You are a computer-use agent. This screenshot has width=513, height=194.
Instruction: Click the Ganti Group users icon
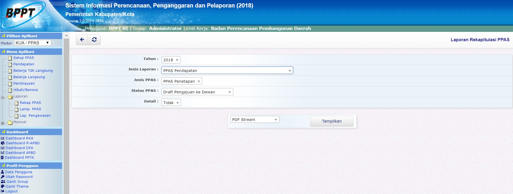pos(3,181)
